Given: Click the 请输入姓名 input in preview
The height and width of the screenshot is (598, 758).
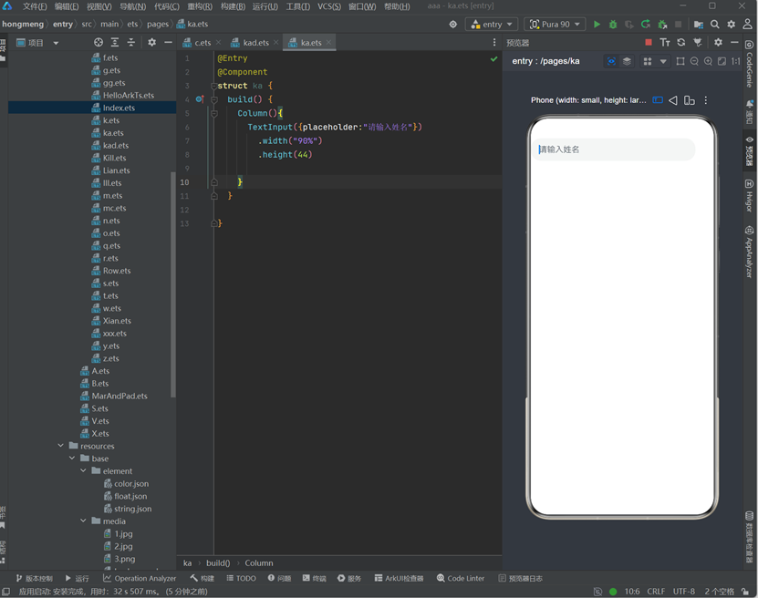Looking at the screenshot, I should click(614, 149).
